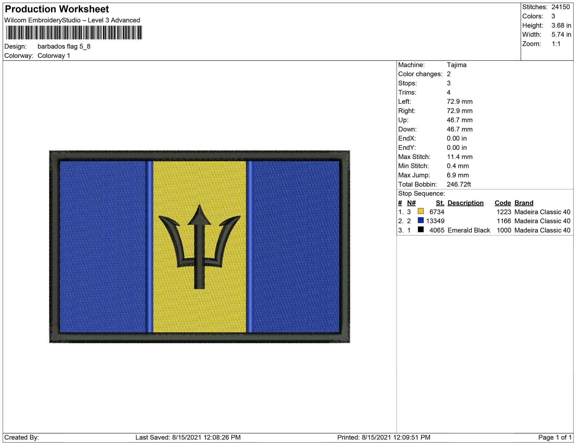Viewport: 576px width, 443px height.
Task: Click the design name 'barbados flag 5_8'
Action: click(64, 46)
